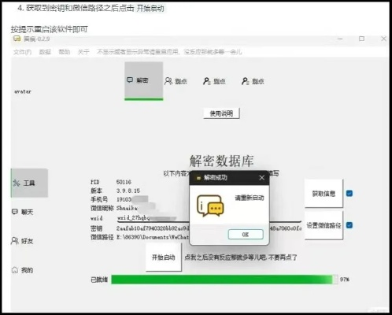The image size is (392, 315).
Task: Maximize the main application window
Action: pos(361,39)
